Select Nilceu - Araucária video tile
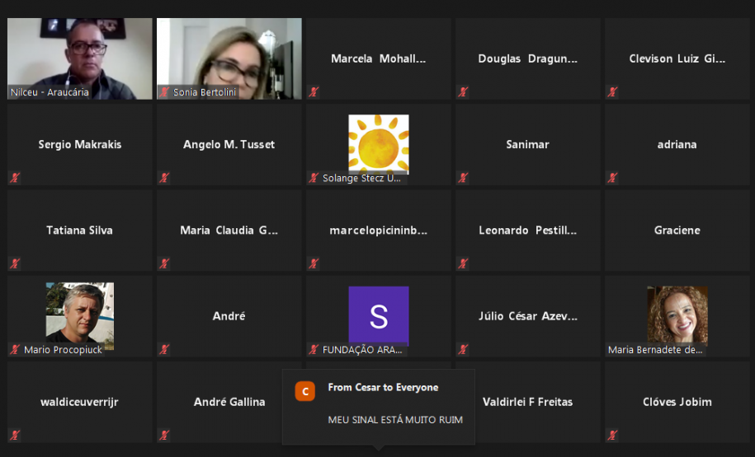Image resolution: width=755 pixels, height=457 pixels. click(80, 58)
